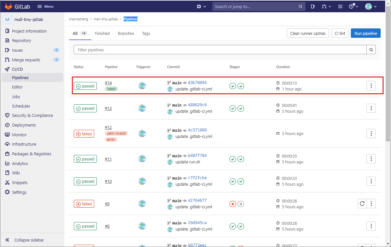
Task: Switch to the Finished tab
Action: click(x=102, y=33)
